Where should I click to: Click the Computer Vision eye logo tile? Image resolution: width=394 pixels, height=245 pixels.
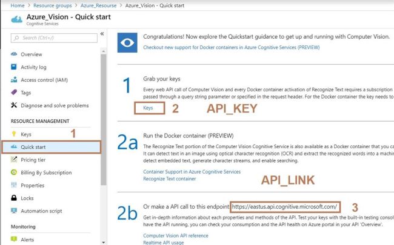pos(127,42)
